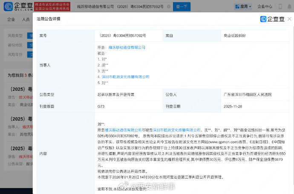Select defendant 2. 胡** entry
Screen dimensions: 294x194
103,65
